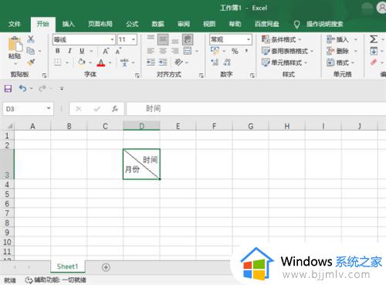The height and width of the screenshot is (285, 386).
Task: Save workbook via quick access toolbar
Action: 8,89
